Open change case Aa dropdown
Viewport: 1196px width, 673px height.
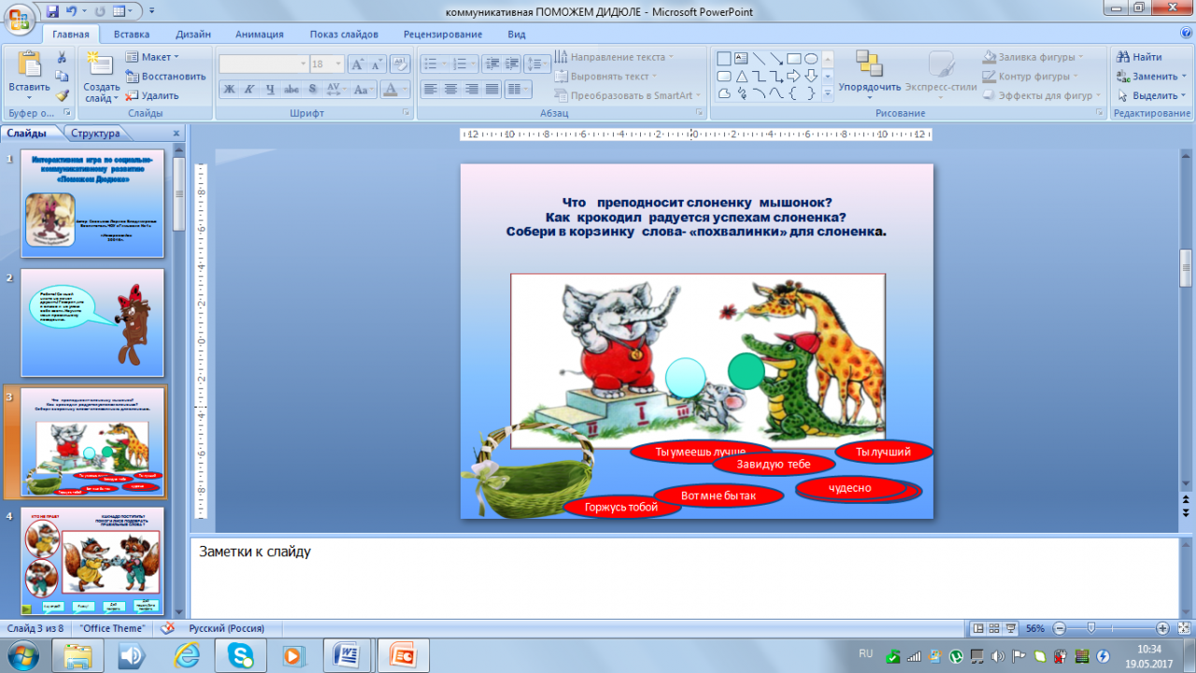(365, 90)
